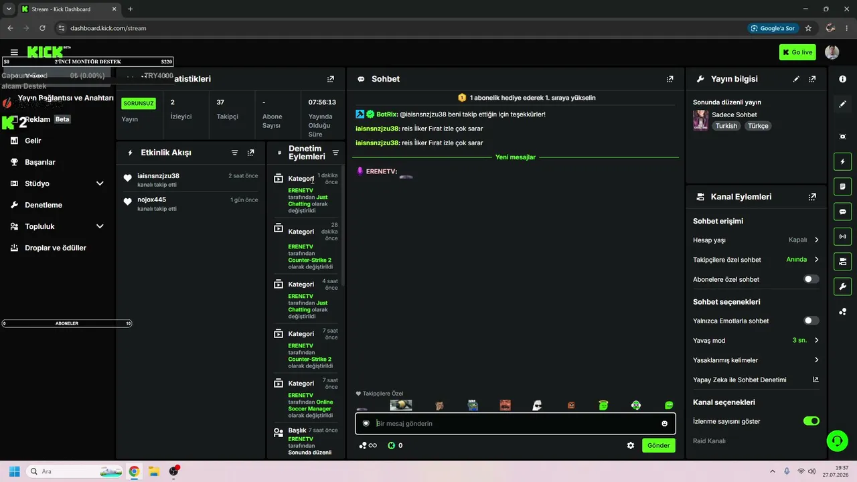Click the Go live button

point(797,52)
